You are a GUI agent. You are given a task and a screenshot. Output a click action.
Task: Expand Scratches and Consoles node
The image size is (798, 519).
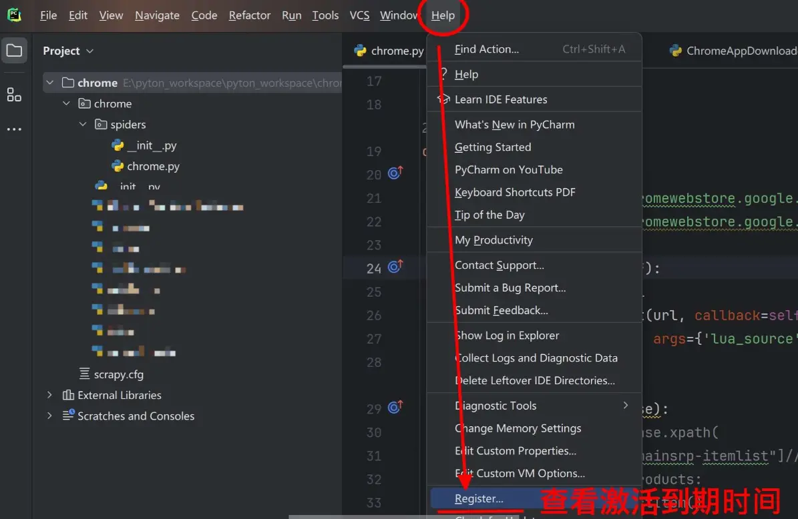pyautogui.click(x=49, y=416)
